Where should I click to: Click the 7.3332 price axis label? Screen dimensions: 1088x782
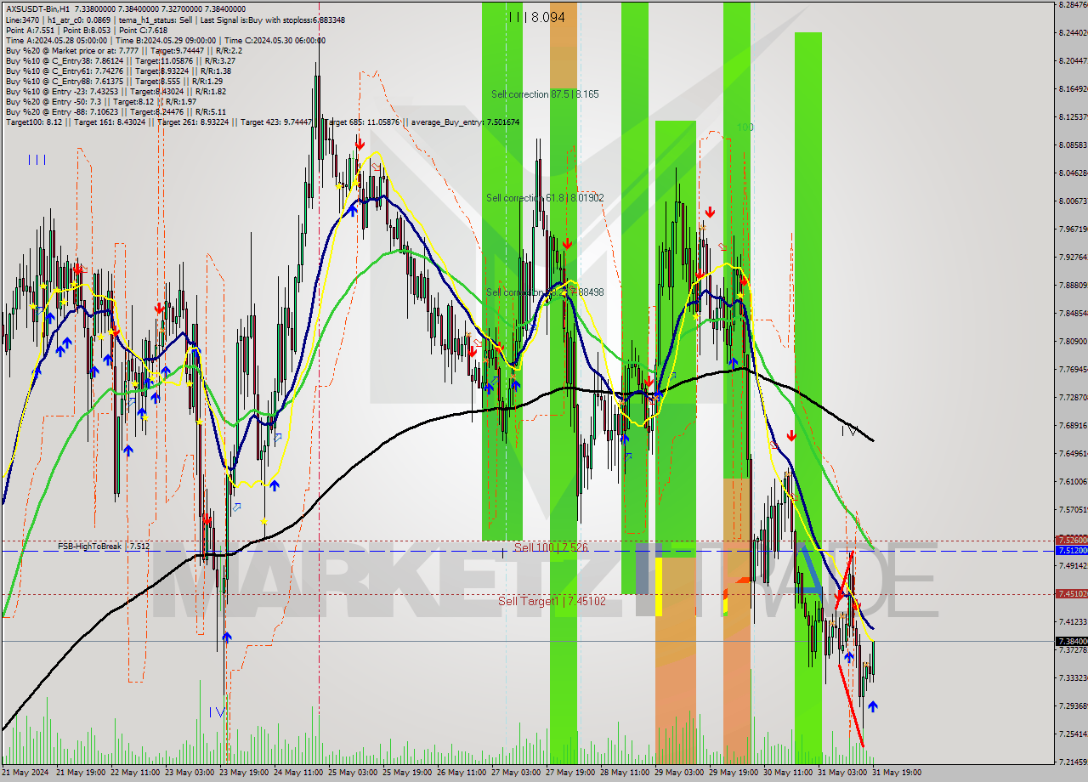(x=1073, y=677)
